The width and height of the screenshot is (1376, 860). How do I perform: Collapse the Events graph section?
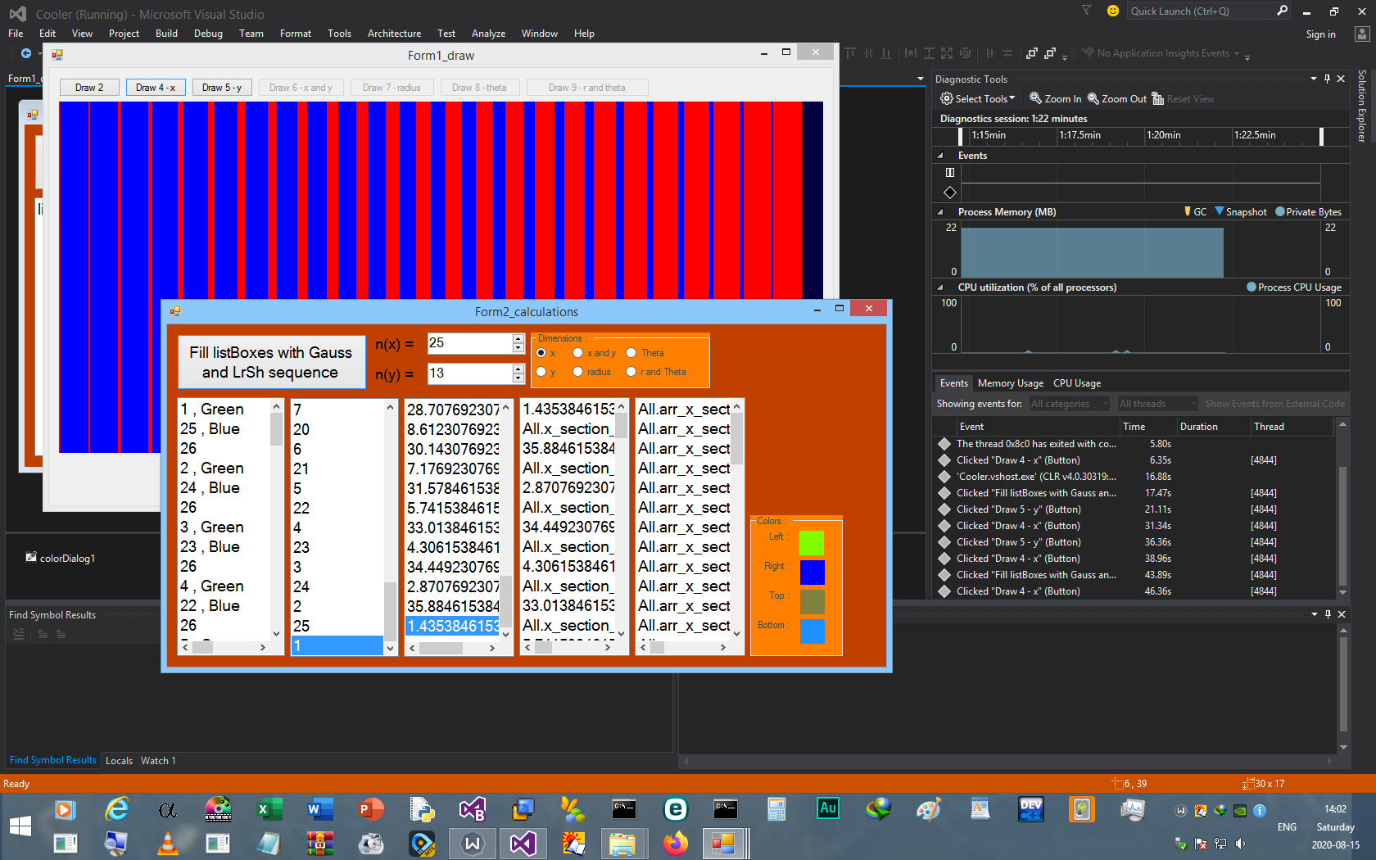940,156
